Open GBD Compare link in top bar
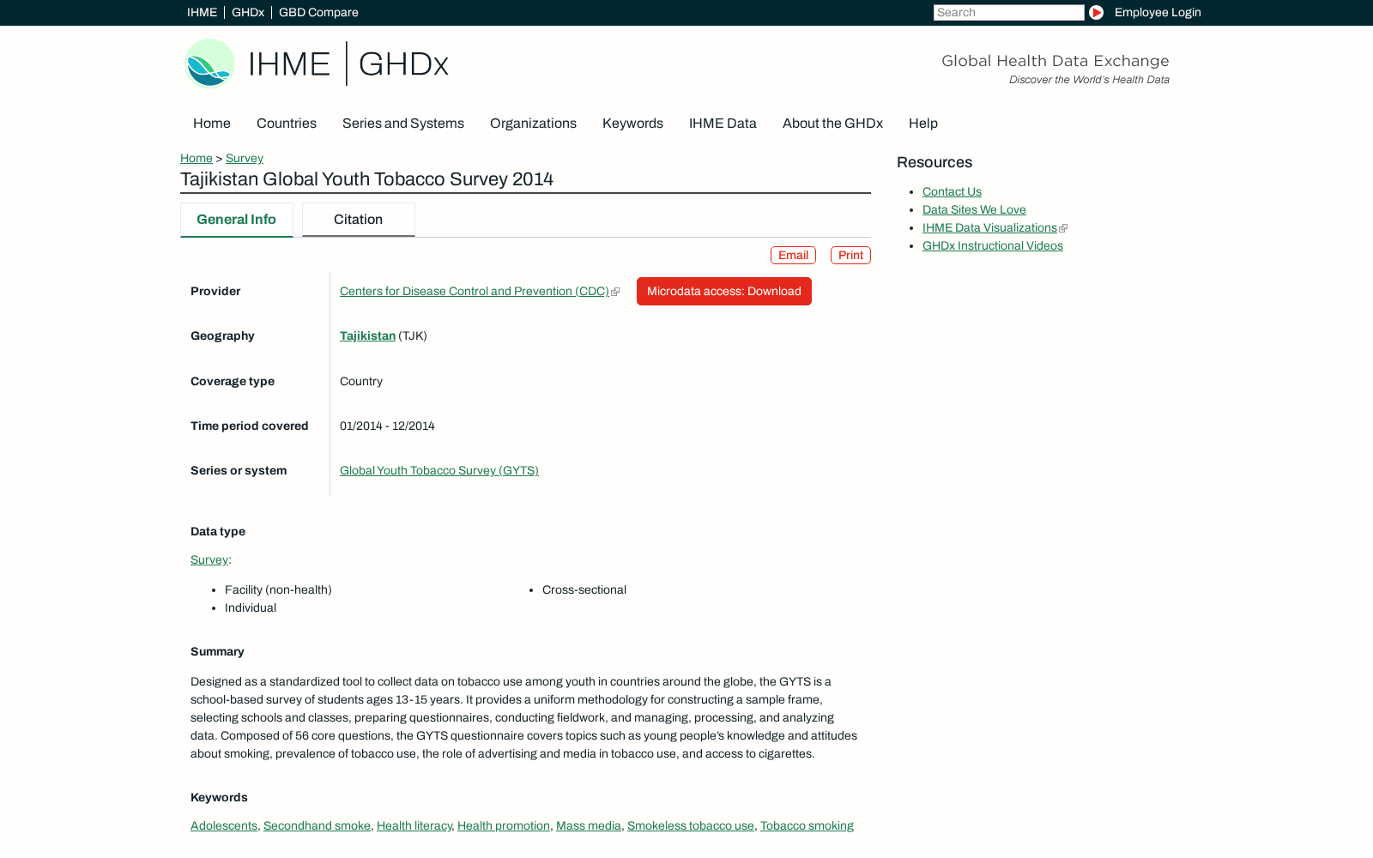This screenshot has height=858, width=1373. (x=318, y=12)
